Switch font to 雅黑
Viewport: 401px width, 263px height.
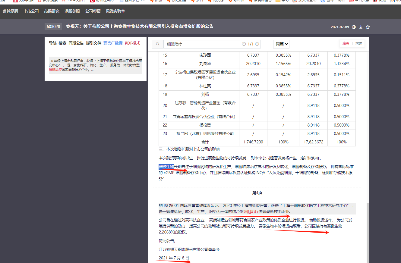[346, 43]
